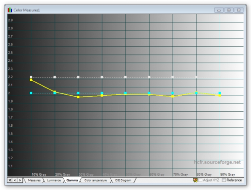Click yellow data point at 80% Gray

196,93
